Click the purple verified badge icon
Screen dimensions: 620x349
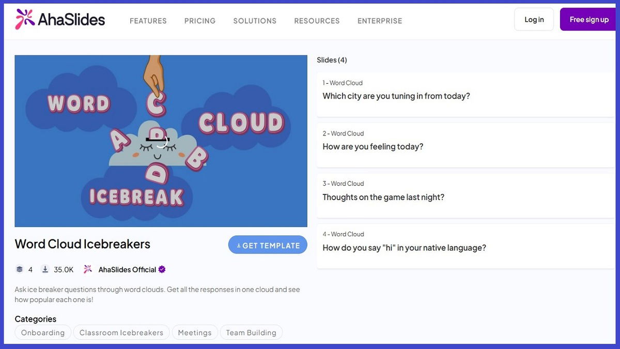coord(162,269)
